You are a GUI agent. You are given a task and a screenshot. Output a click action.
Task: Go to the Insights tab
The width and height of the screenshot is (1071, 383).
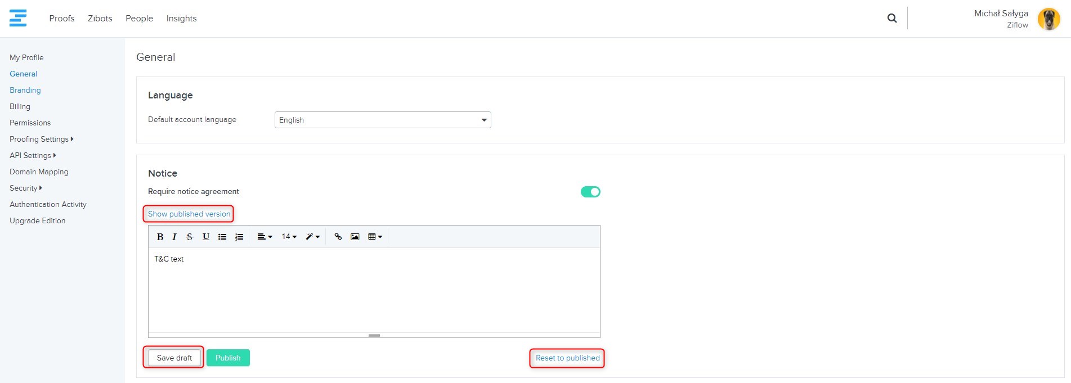tap(181, 19)
